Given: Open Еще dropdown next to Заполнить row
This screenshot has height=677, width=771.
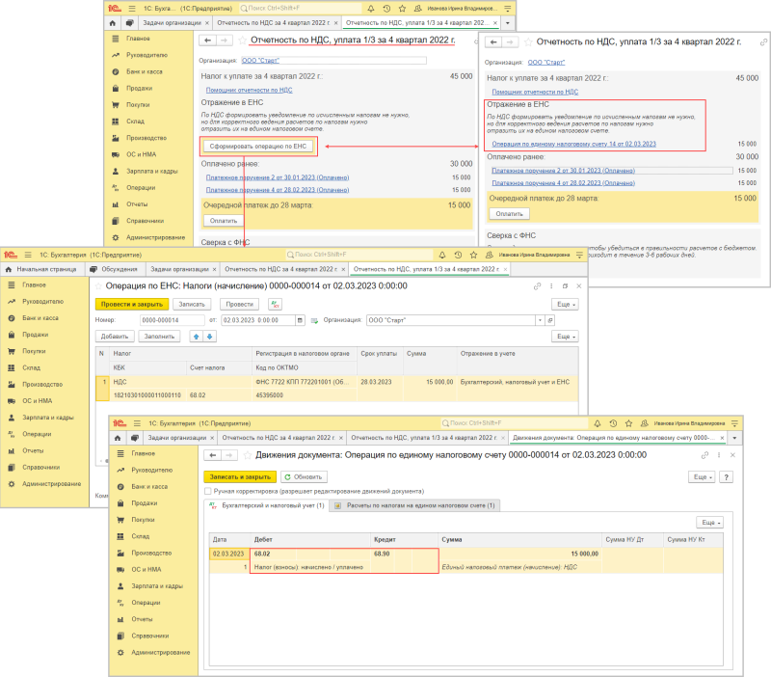Looking at the screenshot, I should click(x=565, y=337).
